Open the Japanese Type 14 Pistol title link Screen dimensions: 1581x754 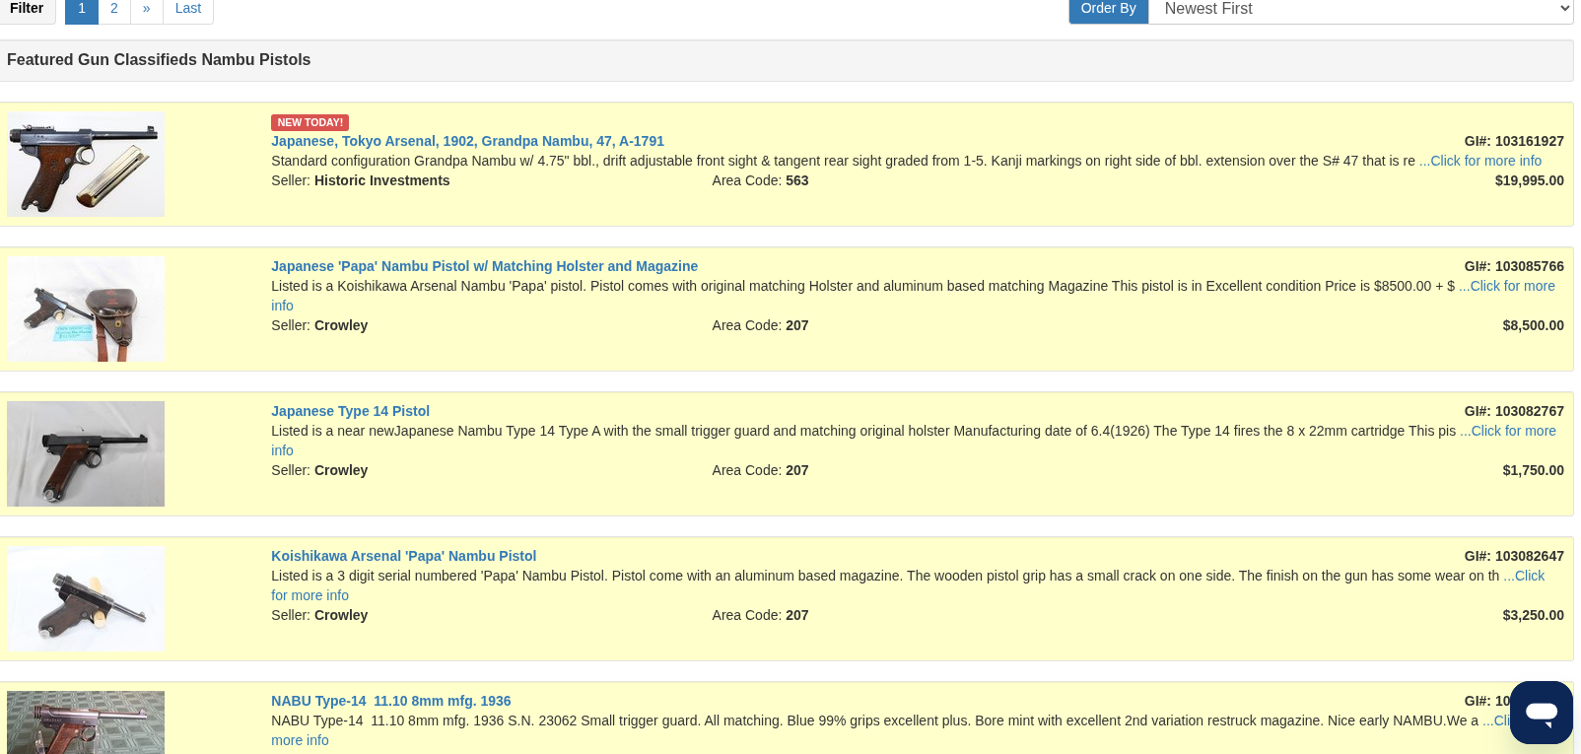[x=350, y=411]
